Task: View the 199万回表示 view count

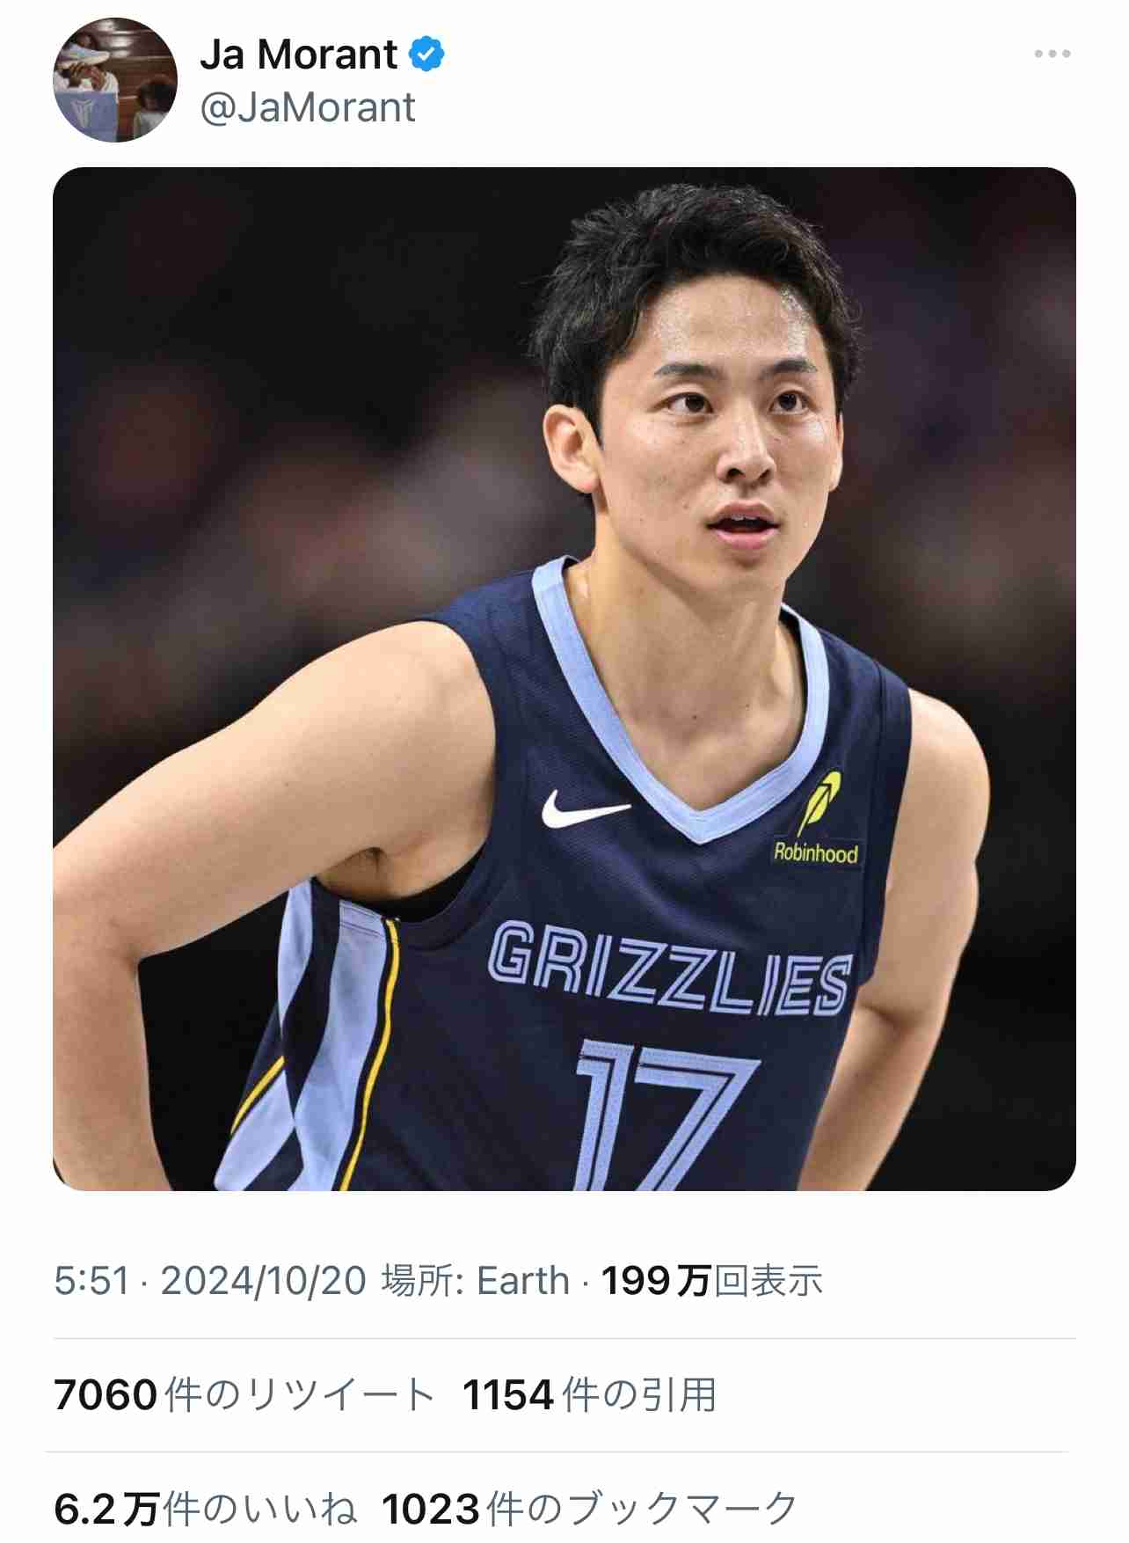Action: [711, 1281]
